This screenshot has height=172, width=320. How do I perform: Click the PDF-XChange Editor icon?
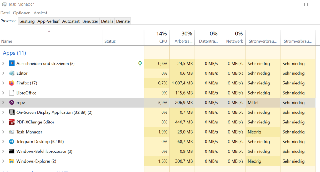point(11,122)
